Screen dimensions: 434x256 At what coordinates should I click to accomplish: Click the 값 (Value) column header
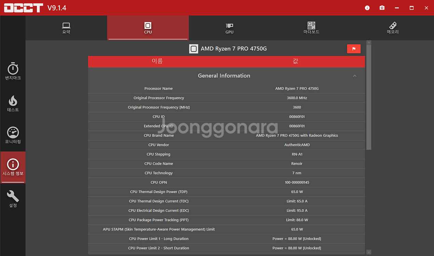295,61
